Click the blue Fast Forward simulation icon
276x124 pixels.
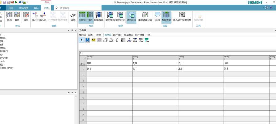pos(20,2)
